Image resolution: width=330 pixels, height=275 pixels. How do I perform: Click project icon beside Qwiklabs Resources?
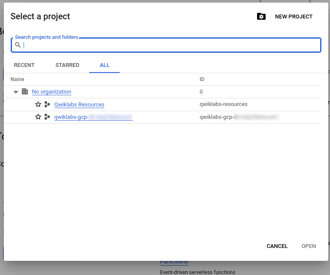pos(47,104)
